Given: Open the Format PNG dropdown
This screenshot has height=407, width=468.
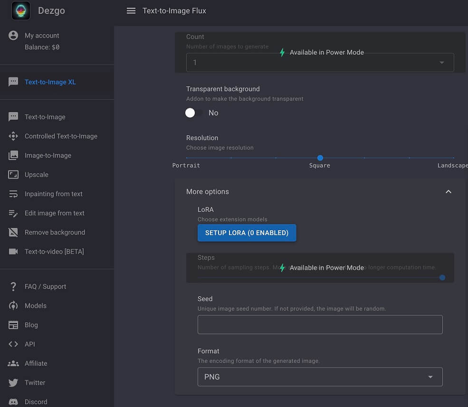Looking at the screenshot, I should [320, 377].
